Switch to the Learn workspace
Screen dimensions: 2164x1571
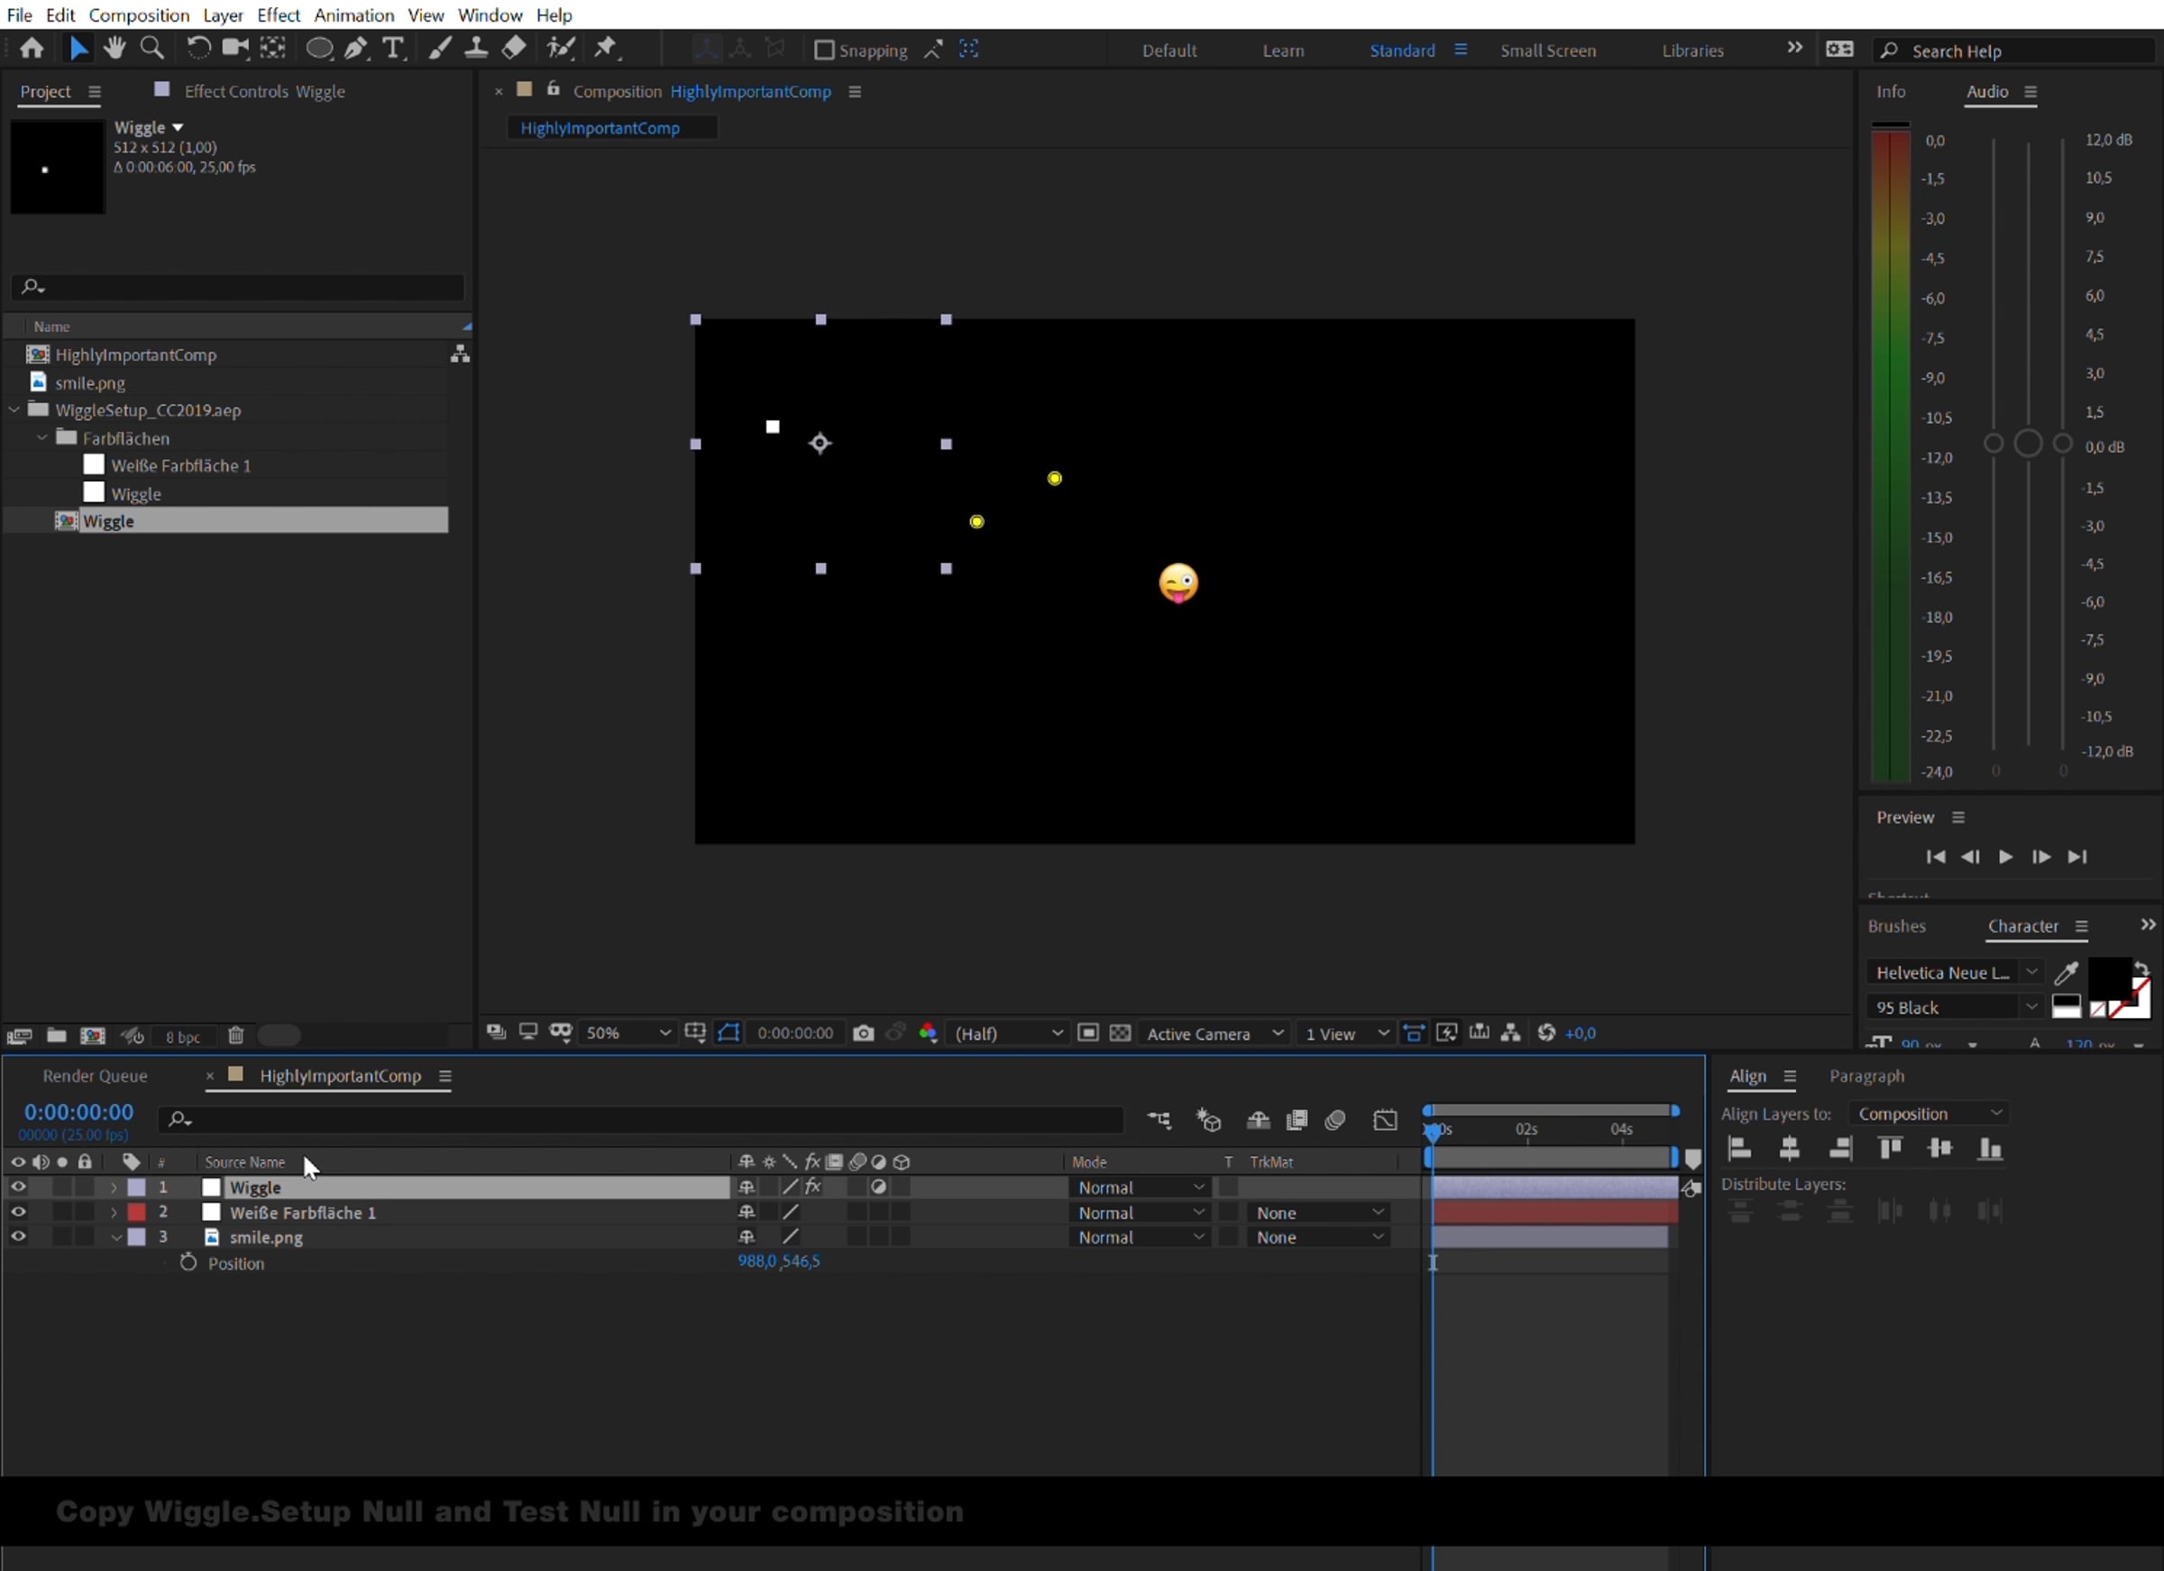click(x=1282, y=51)
